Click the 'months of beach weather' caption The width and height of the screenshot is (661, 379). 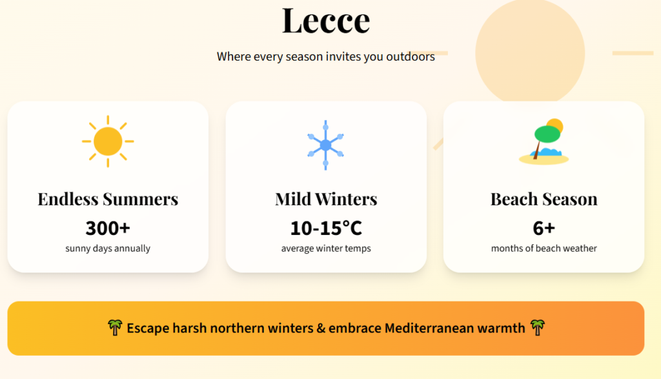click(544, 249)
